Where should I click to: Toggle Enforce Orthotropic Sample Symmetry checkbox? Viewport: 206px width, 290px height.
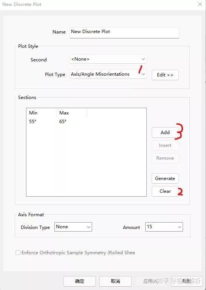18,253
